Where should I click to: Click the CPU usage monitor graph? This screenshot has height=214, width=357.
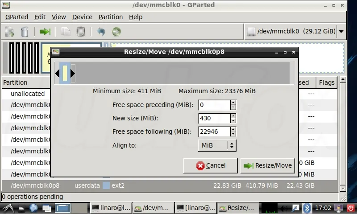click(x=270, y=208)
